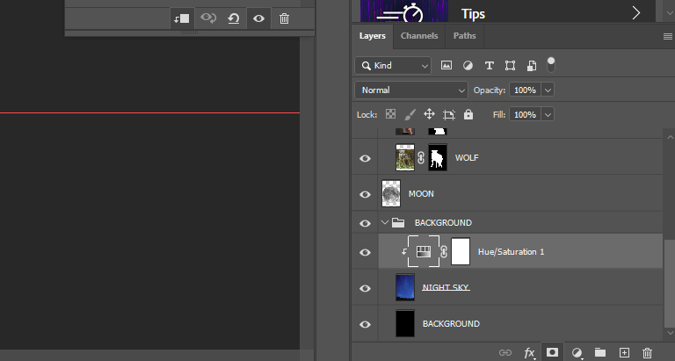Reset adjustment to defaults in Properties panel
This screenshot has height=361, width=675.
point(234,18)
